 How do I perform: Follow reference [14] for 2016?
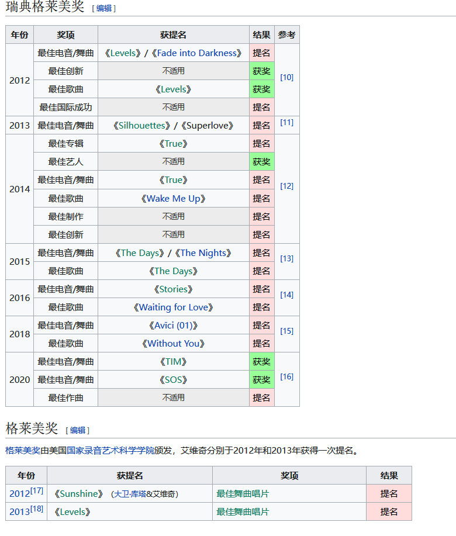point(287,295)
